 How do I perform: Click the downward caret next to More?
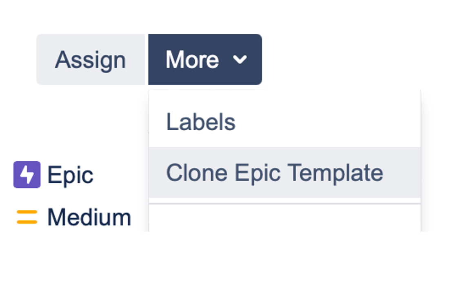[240, 59]
